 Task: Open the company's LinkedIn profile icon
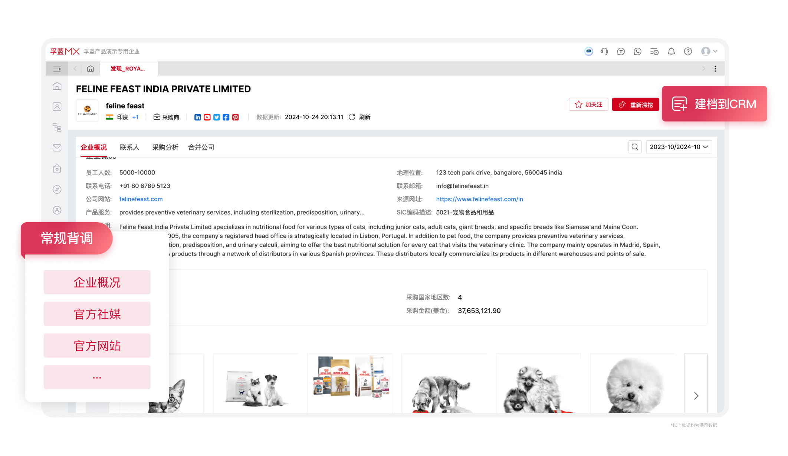[x=197, y=117]
